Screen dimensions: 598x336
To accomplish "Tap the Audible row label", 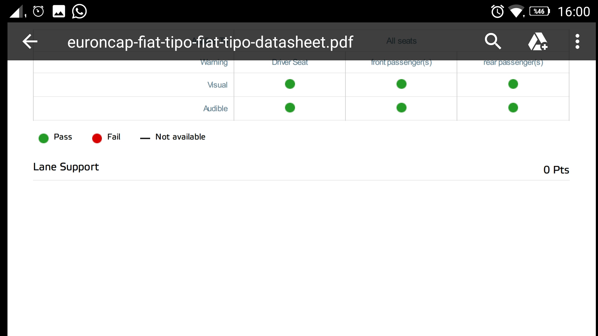I will 215,108.
